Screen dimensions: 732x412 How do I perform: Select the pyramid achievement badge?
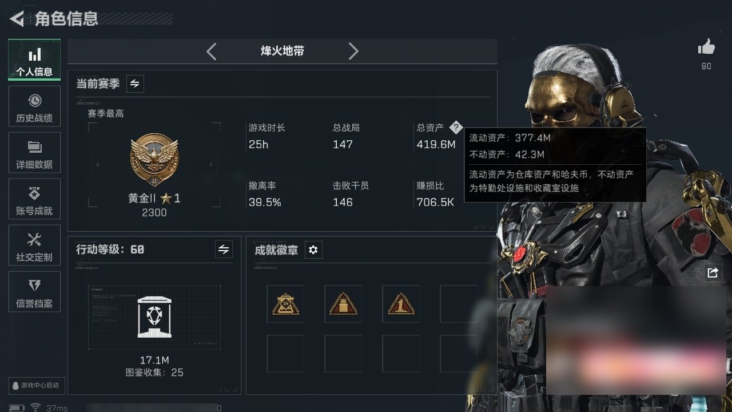pyautogui.click(x=343, y=304)
